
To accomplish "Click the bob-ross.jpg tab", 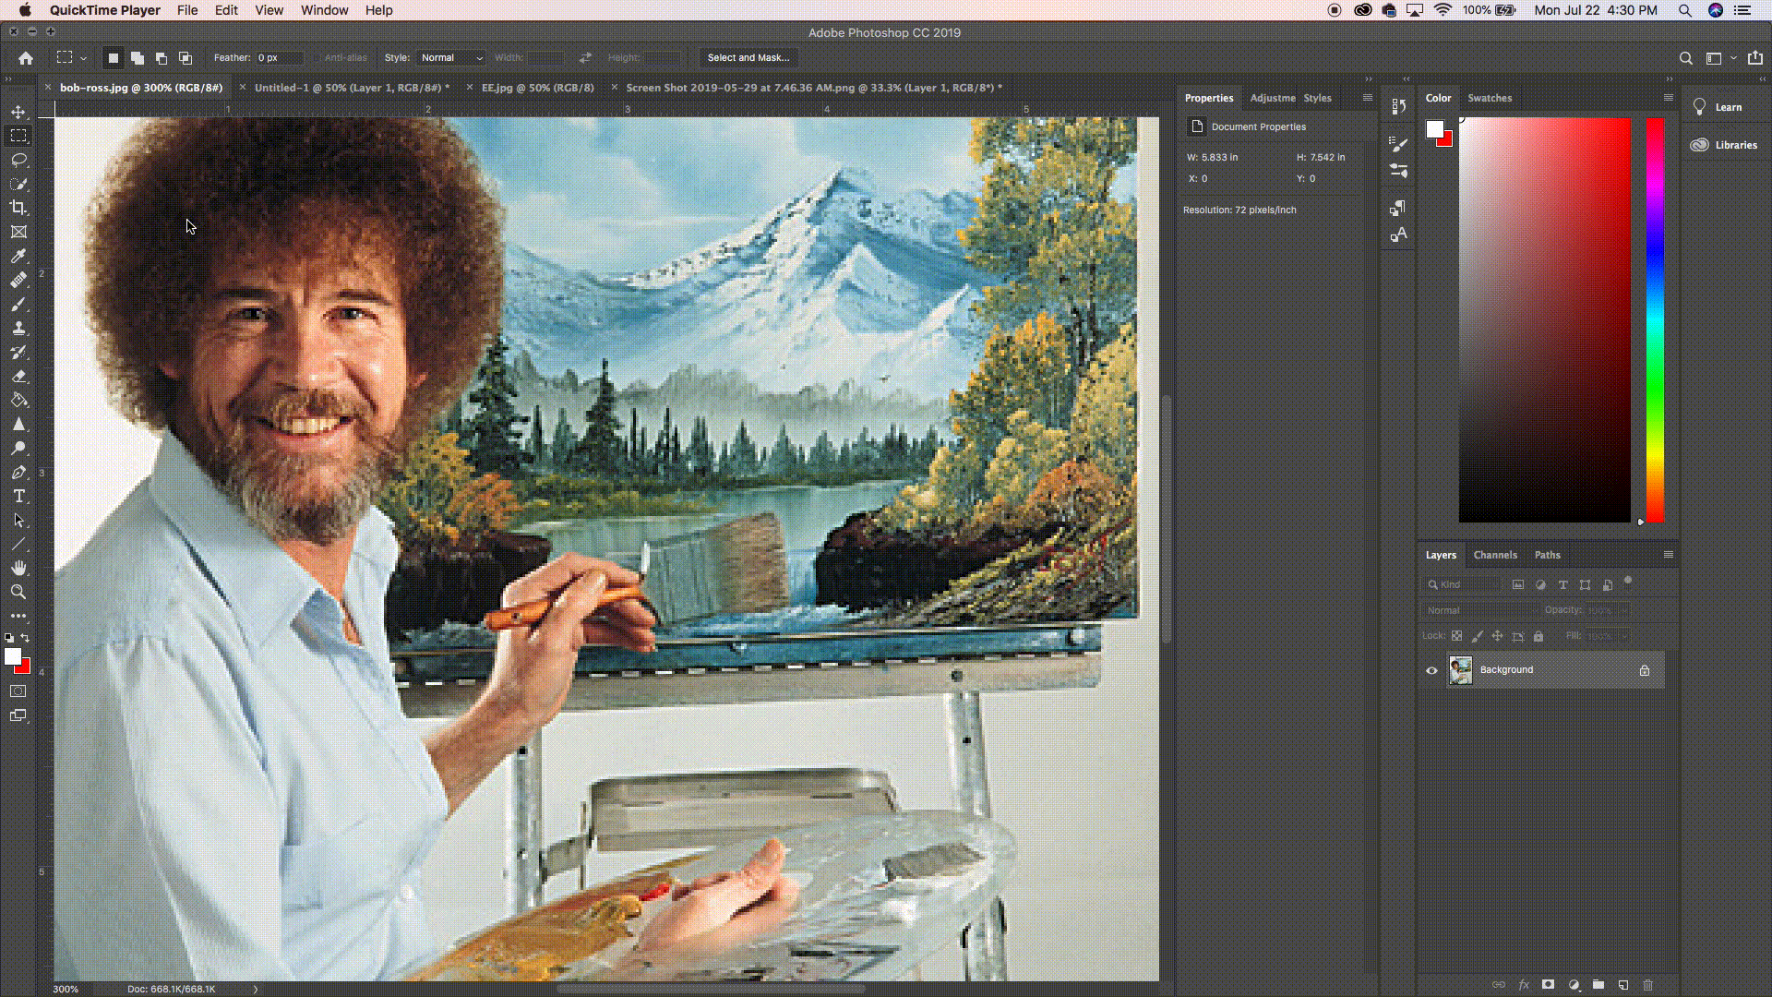I will (142, 88).
